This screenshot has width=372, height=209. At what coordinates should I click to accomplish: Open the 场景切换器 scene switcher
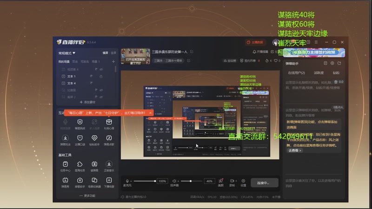(94, 183)
